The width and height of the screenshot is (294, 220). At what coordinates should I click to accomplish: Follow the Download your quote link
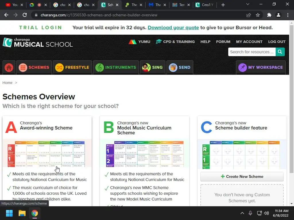pyautogui.click(x=173, y=28)
